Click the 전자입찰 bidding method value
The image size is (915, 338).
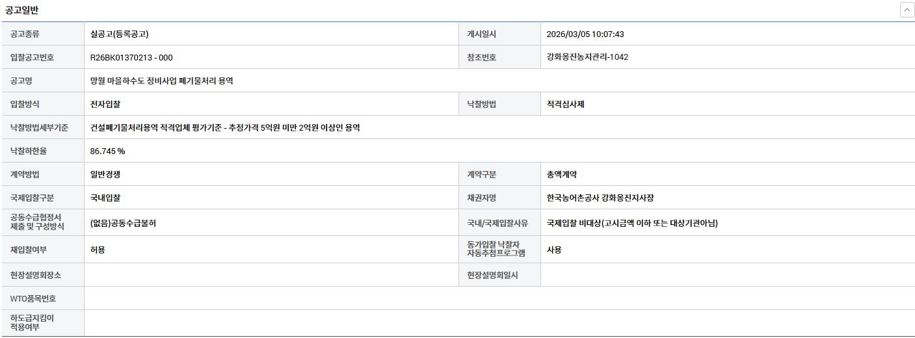point(105,104)
